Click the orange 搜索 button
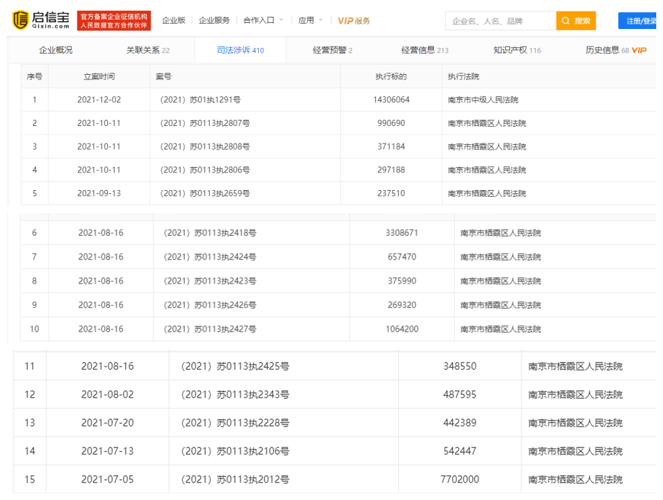Screen dimensions: 663x500 pyautogui.click(x=576, y=21)
